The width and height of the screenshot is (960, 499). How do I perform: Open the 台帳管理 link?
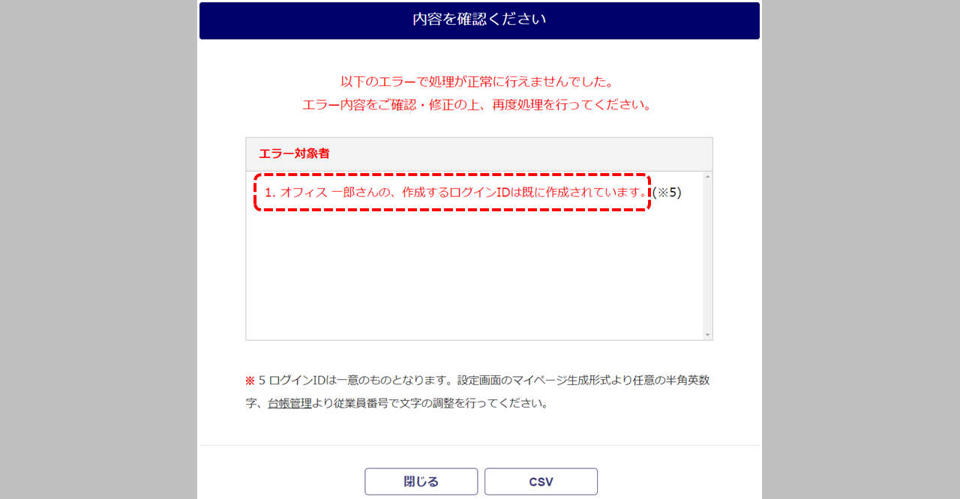coord(289,403)
